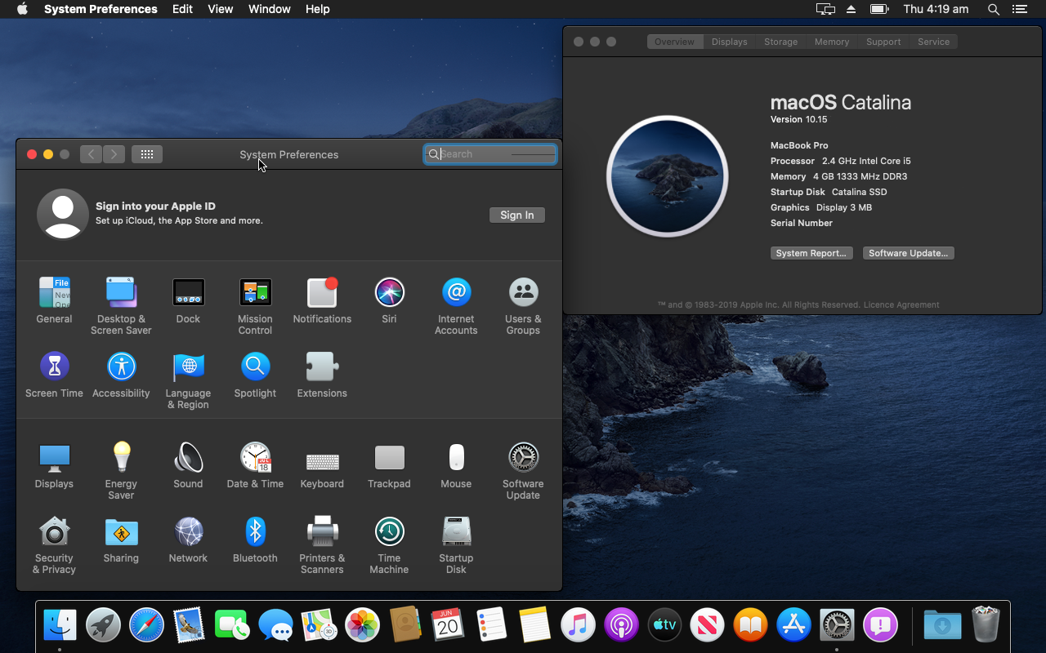Open Siri settings
Screen dimensions: 1046x653
click(389, 292)
